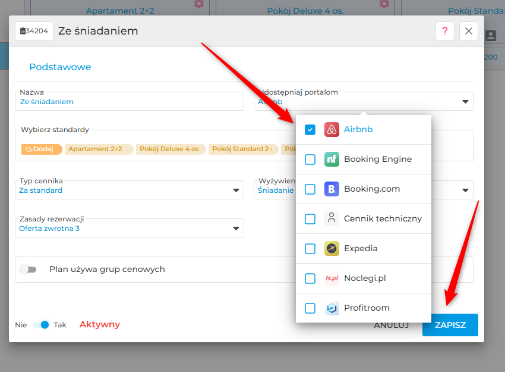
Task: Expand the Udostępniaj portalom dropdown arrow
Action: [465, 102]
